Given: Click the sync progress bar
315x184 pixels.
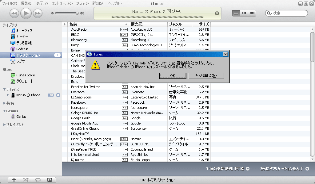Looking at the screenshot, I should (x=157, y=17).
